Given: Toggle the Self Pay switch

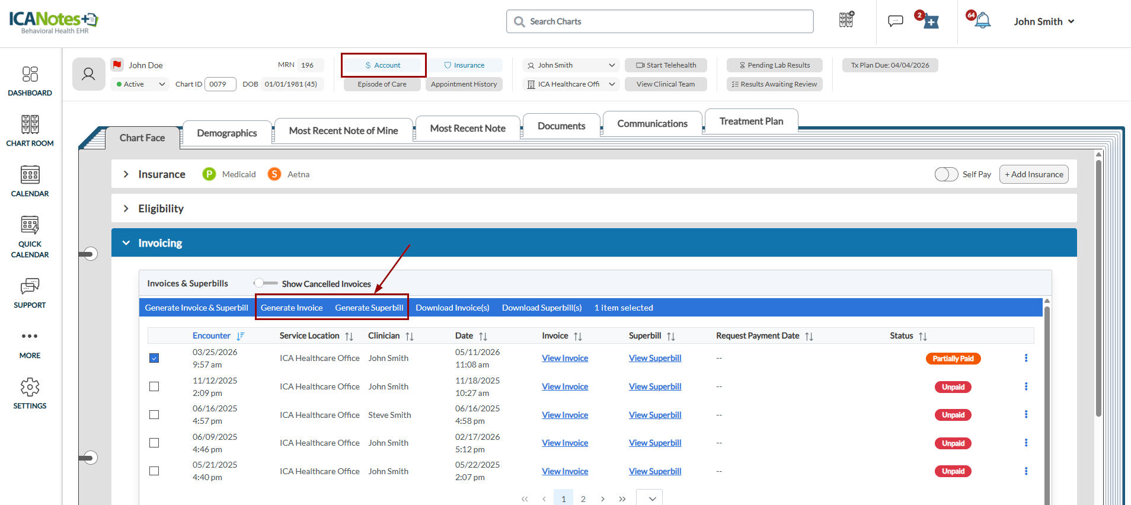Looking at the screenshot, I should pyautogui.click(x=946, y=174).
